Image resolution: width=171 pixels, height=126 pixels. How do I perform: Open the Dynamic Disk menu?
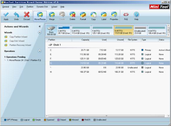coord(42,7)
